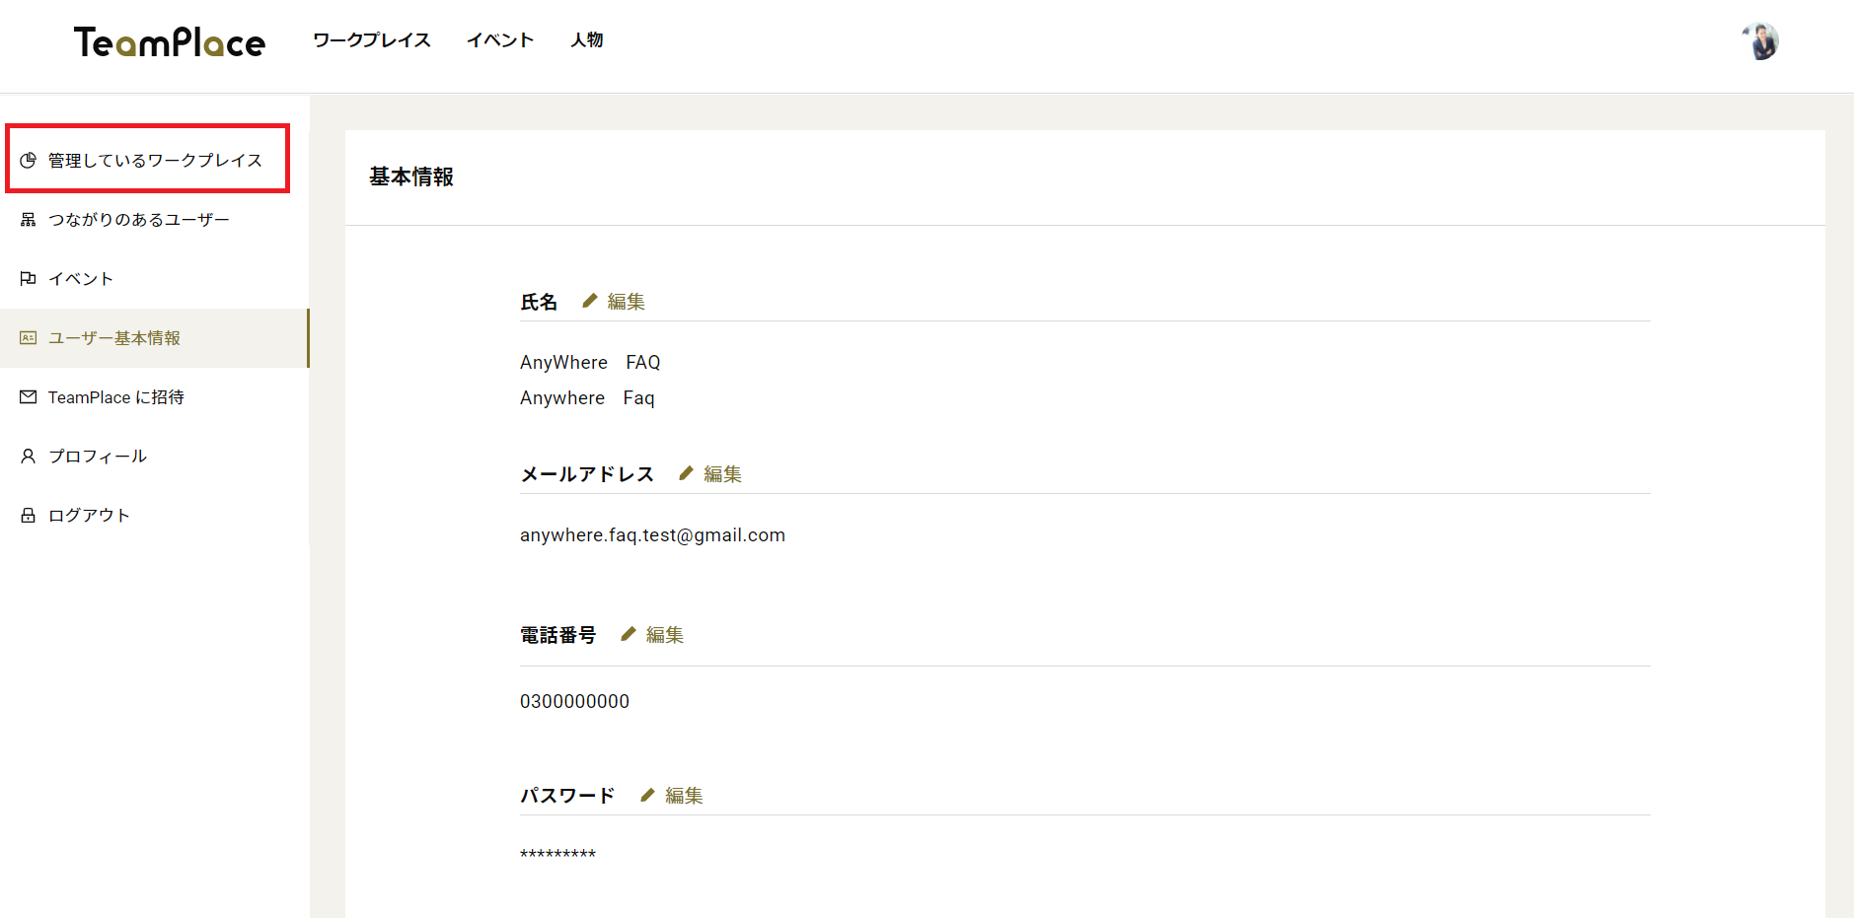Click the pencil icon beside パスワード

pos(648,795)
